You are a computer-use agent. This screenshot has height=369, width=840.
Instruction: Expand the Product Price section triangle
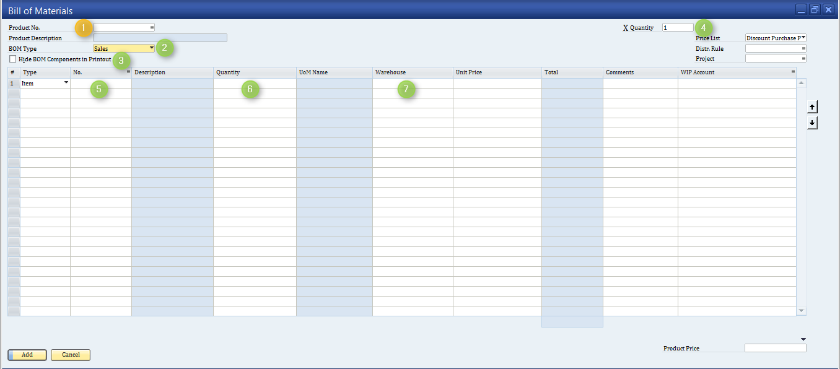(802, 339)
